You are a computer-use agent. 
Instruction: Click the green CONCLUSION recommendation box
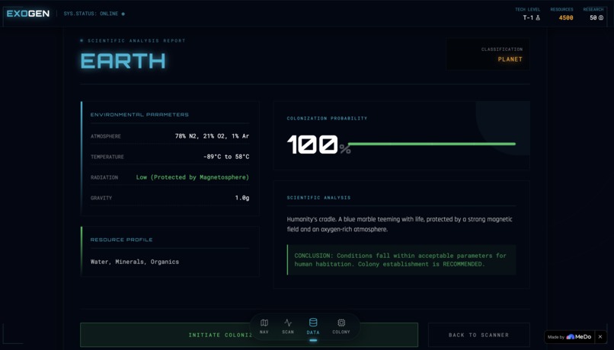coord(401,259)
